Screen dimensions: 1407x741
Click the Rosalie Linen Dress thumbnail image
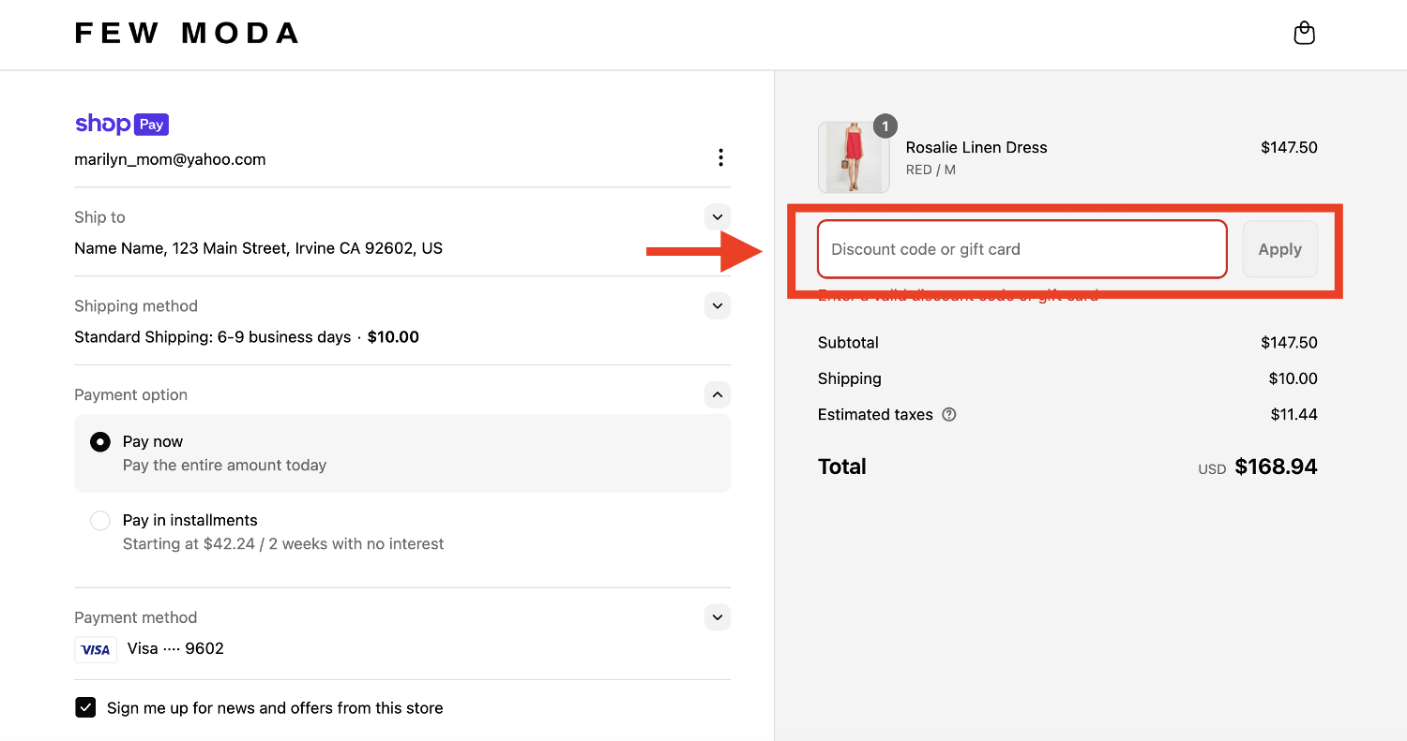pos(853,156)
